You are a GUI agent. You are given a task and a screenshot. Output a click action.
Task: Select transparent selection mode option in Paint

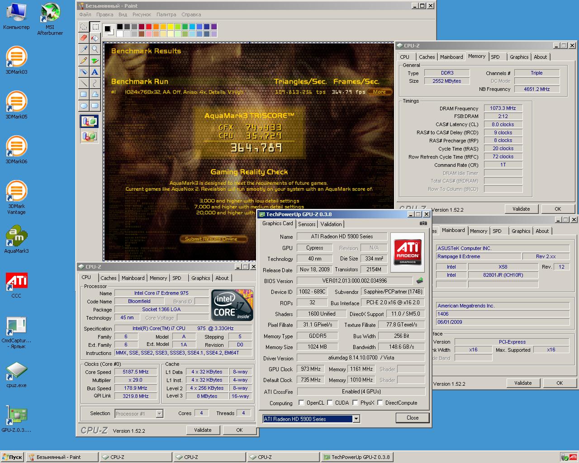(89, 136)
